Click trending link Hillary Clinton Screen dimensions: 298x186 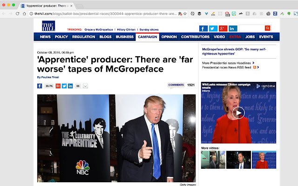126,30
